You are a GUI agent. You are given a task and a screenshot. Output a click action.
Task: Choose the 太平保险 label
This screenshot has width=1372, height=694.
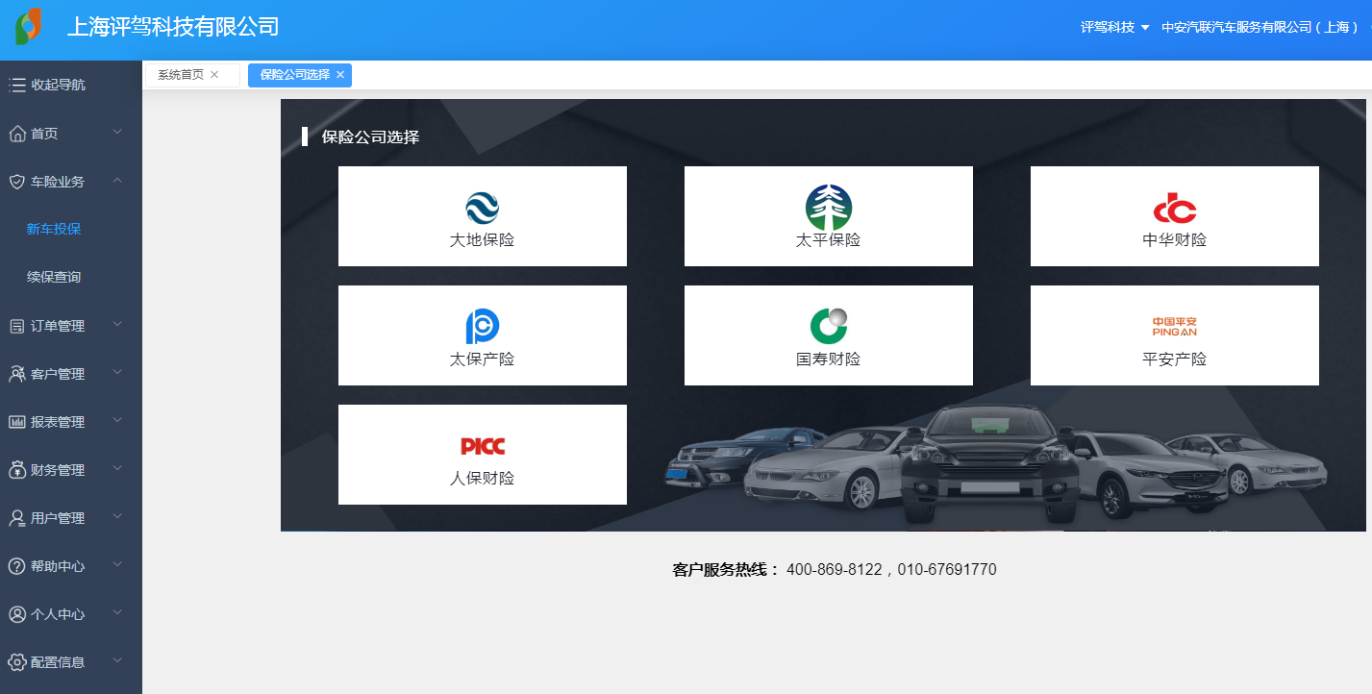click(x=829, y=240)
